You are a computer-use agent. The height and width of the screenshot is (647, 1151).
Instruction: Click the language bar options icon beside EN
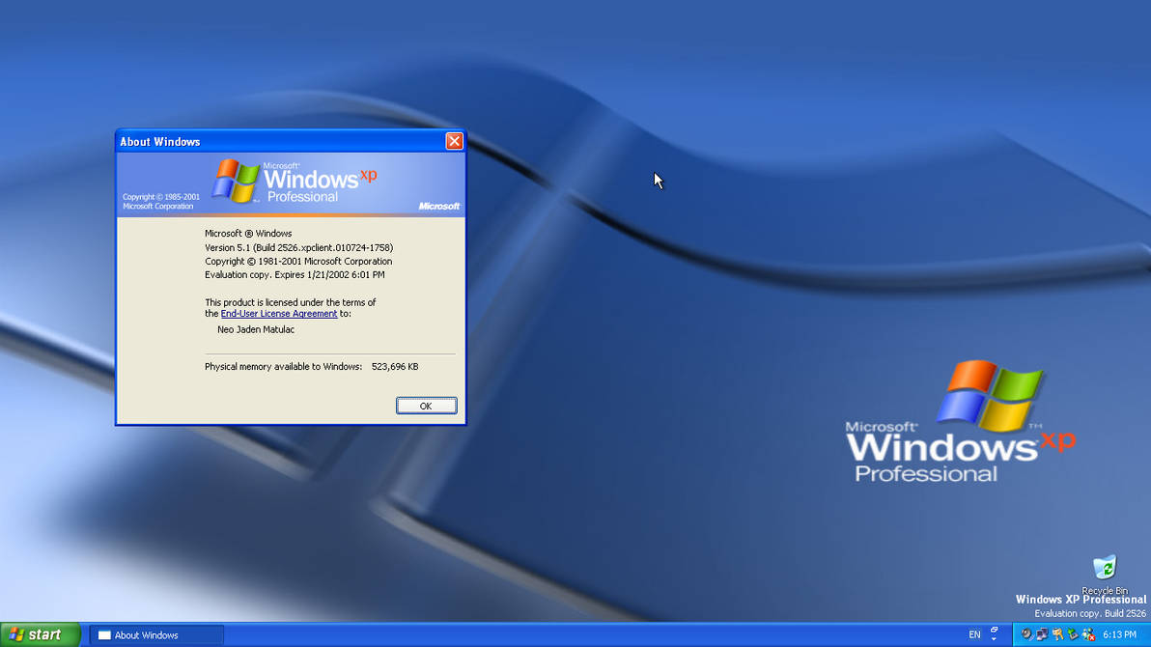coord(993,634)
